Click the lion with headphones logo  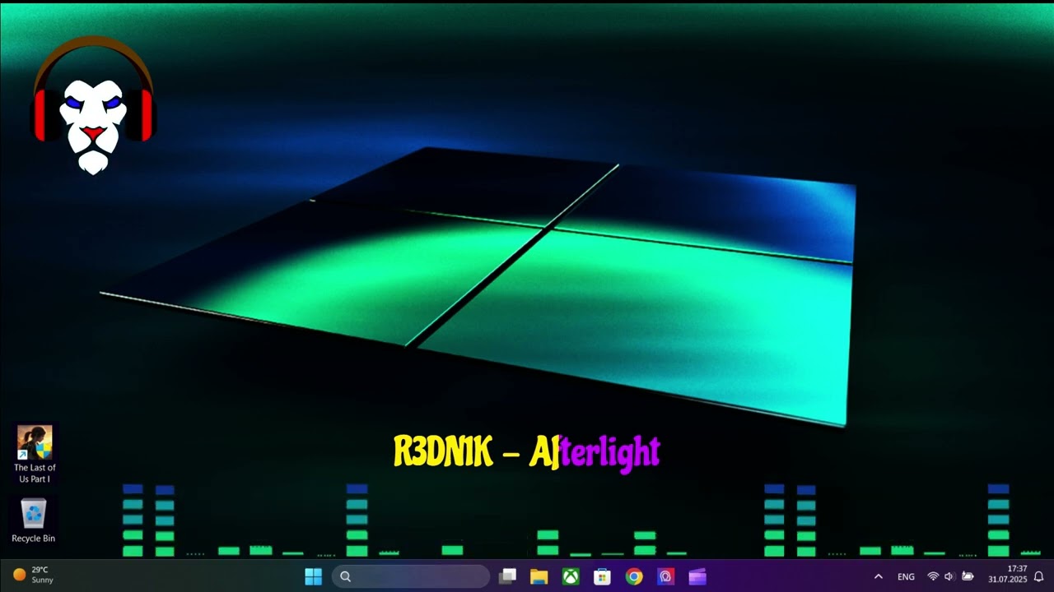tap(93, 107)
